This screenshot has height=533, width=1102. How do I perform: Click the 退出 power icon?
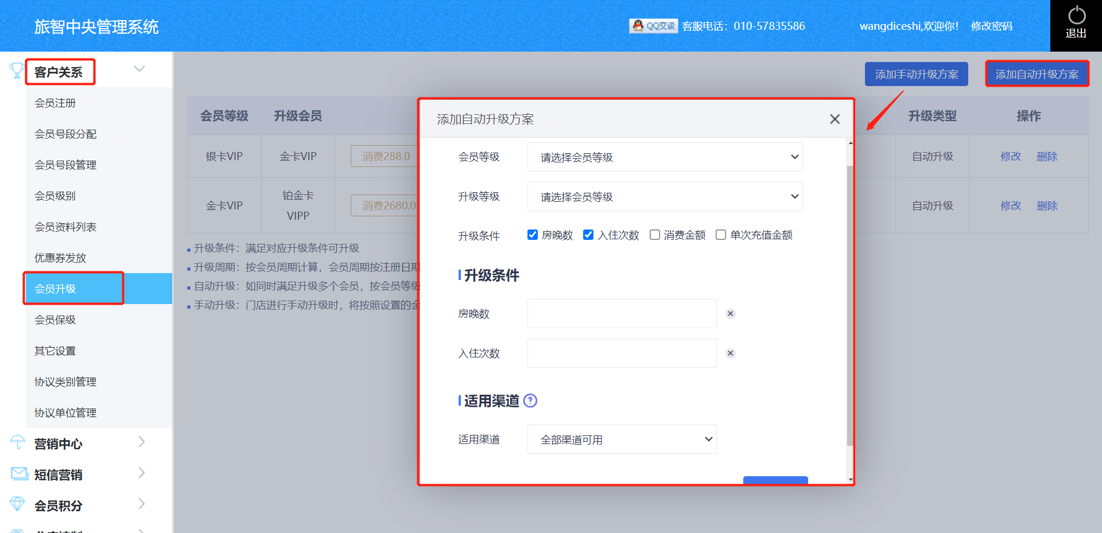pyautogui.click(x=1076, y=15)
